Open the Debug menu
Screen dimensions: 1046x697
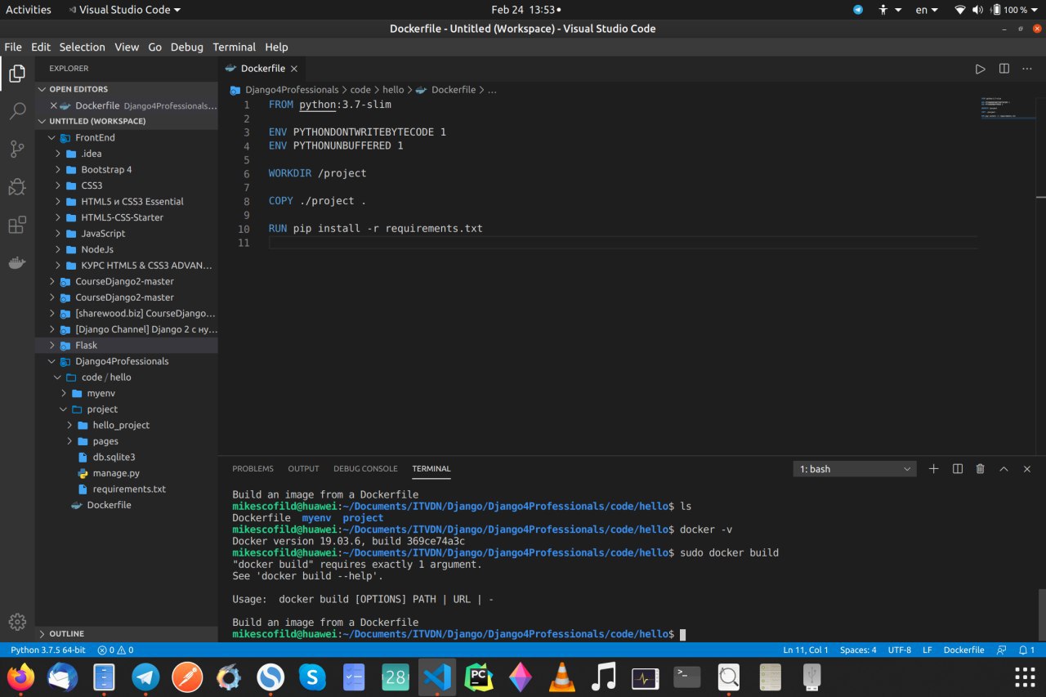pyautogui.click(x=186, y=47)
